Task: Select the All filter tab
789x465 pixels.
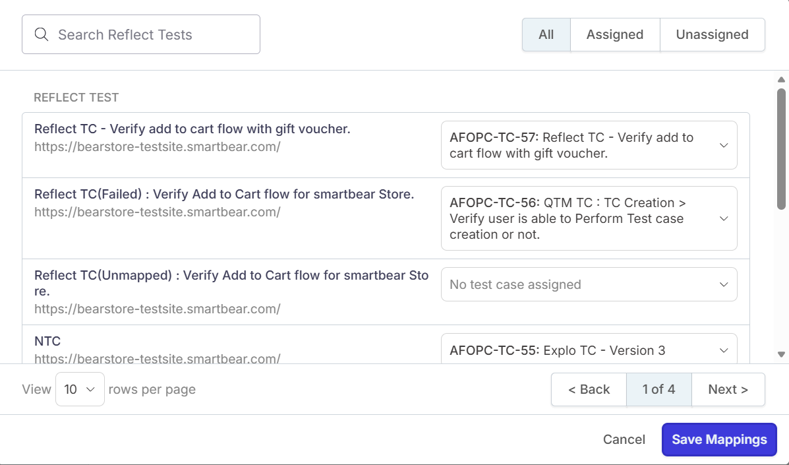Action: coord(546,34)
